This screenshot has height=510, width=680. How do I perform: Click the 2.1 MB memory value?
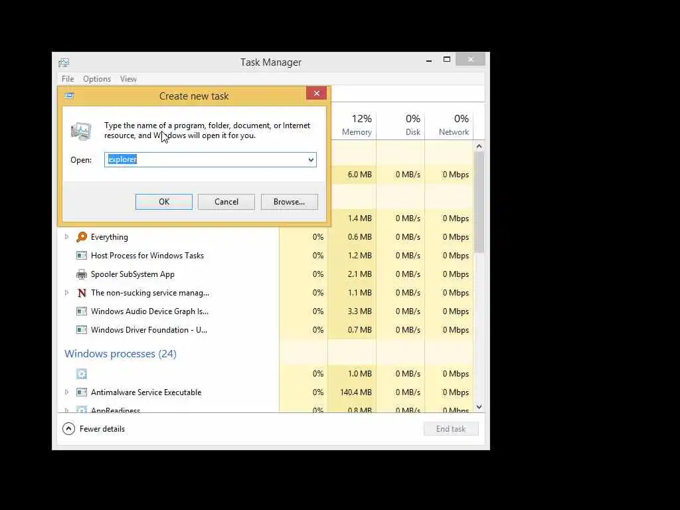[359, 274]
